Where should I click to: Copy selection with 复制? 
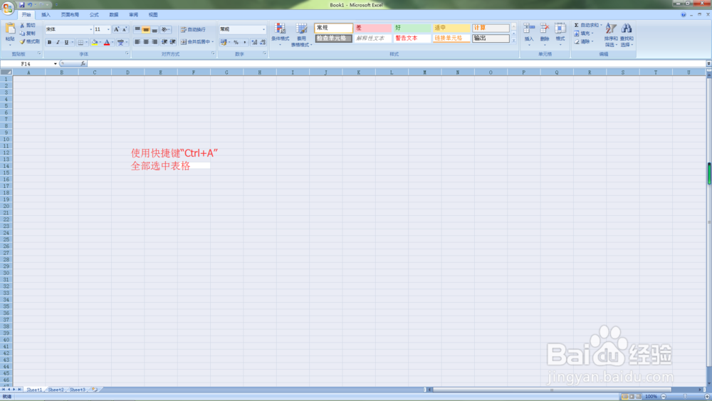coord(28,33)
